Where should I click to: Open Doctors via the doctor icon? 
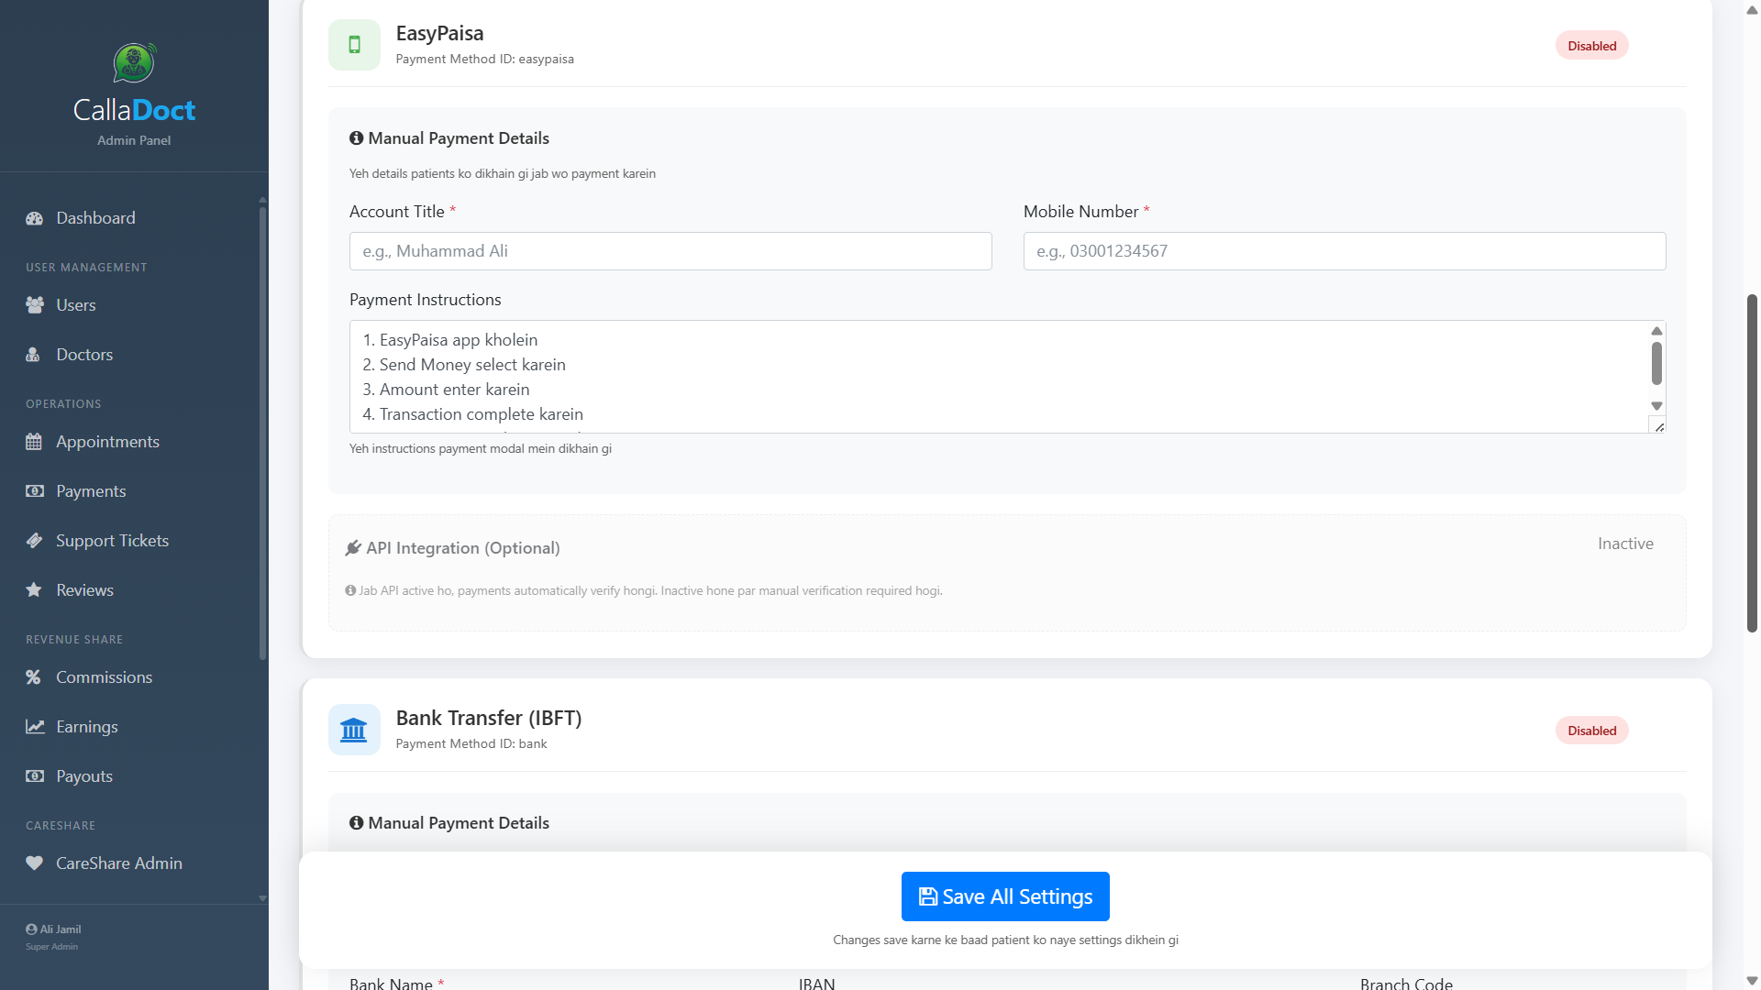33,355
